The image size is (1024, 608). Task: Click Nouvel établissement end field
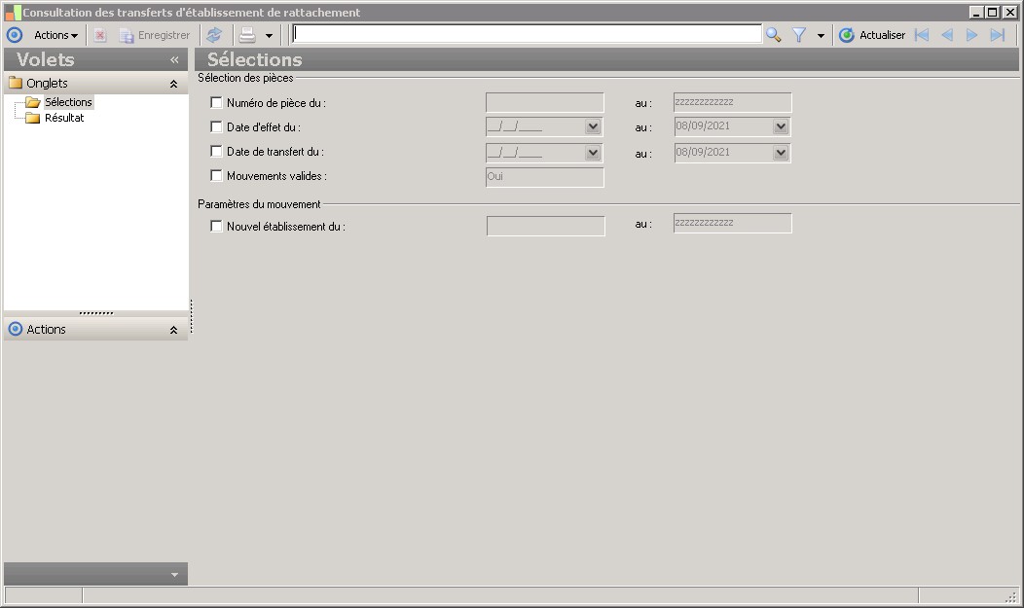(x=732, y=223)
